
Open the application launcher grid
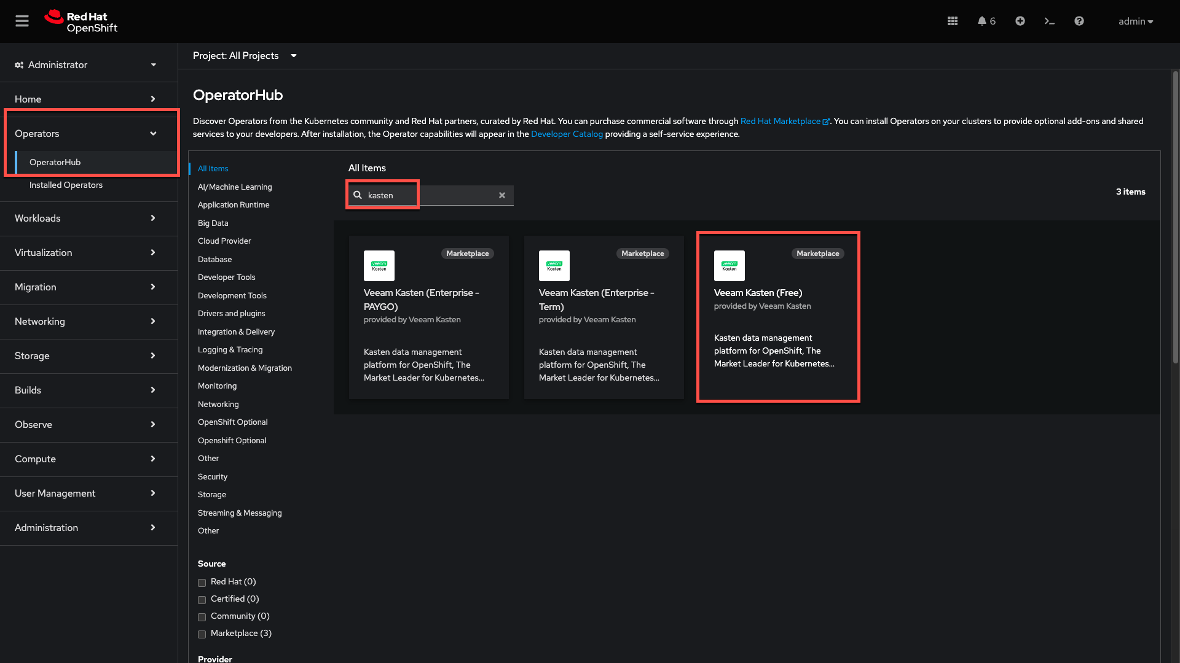(x=953, y=21)
